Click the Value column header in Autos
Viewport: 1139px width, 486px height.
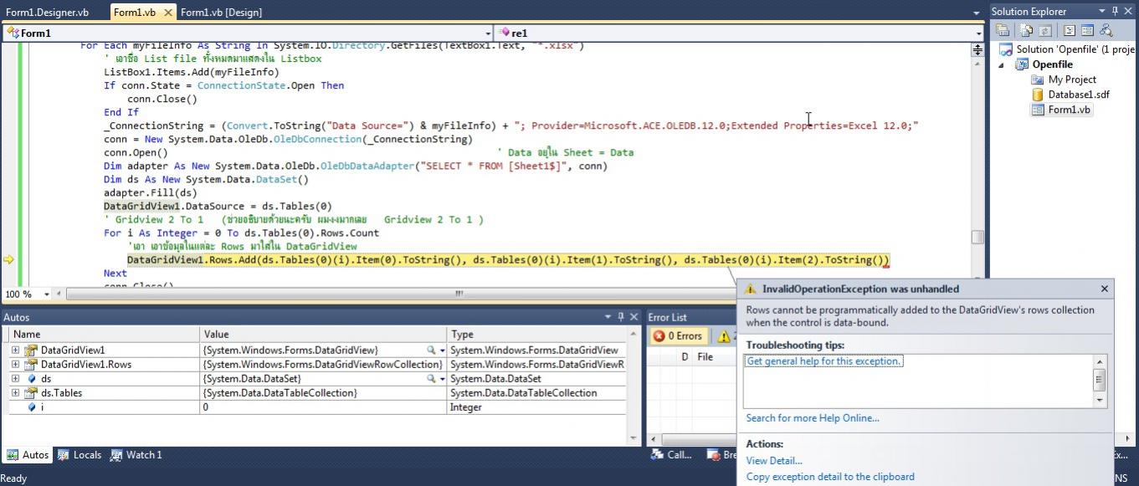(323, 334)
